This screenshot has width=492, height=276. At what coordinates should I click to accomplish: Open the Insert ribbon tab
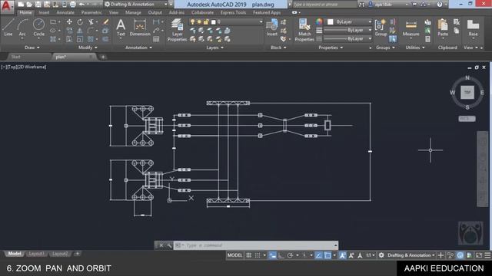pos(44,12)
